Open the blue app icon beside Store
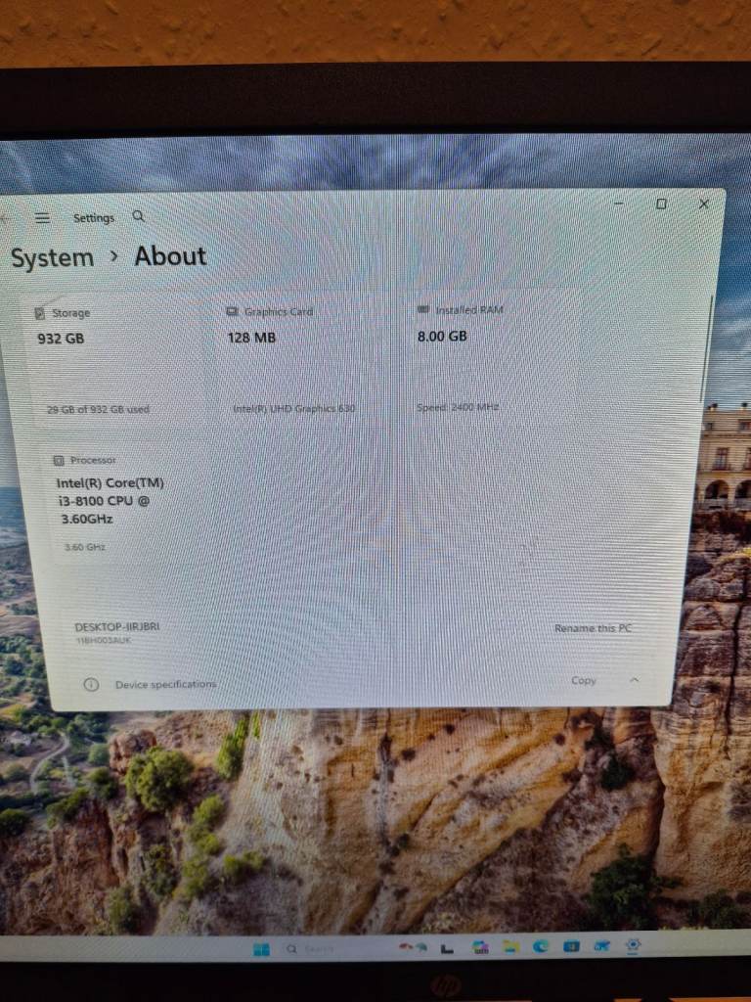Viewport: 751px width, 1002px height. click(601, 946)
